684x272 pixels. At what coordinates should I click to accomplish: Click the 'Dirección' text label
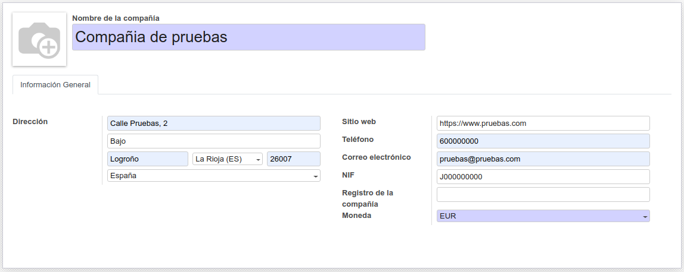30,122
